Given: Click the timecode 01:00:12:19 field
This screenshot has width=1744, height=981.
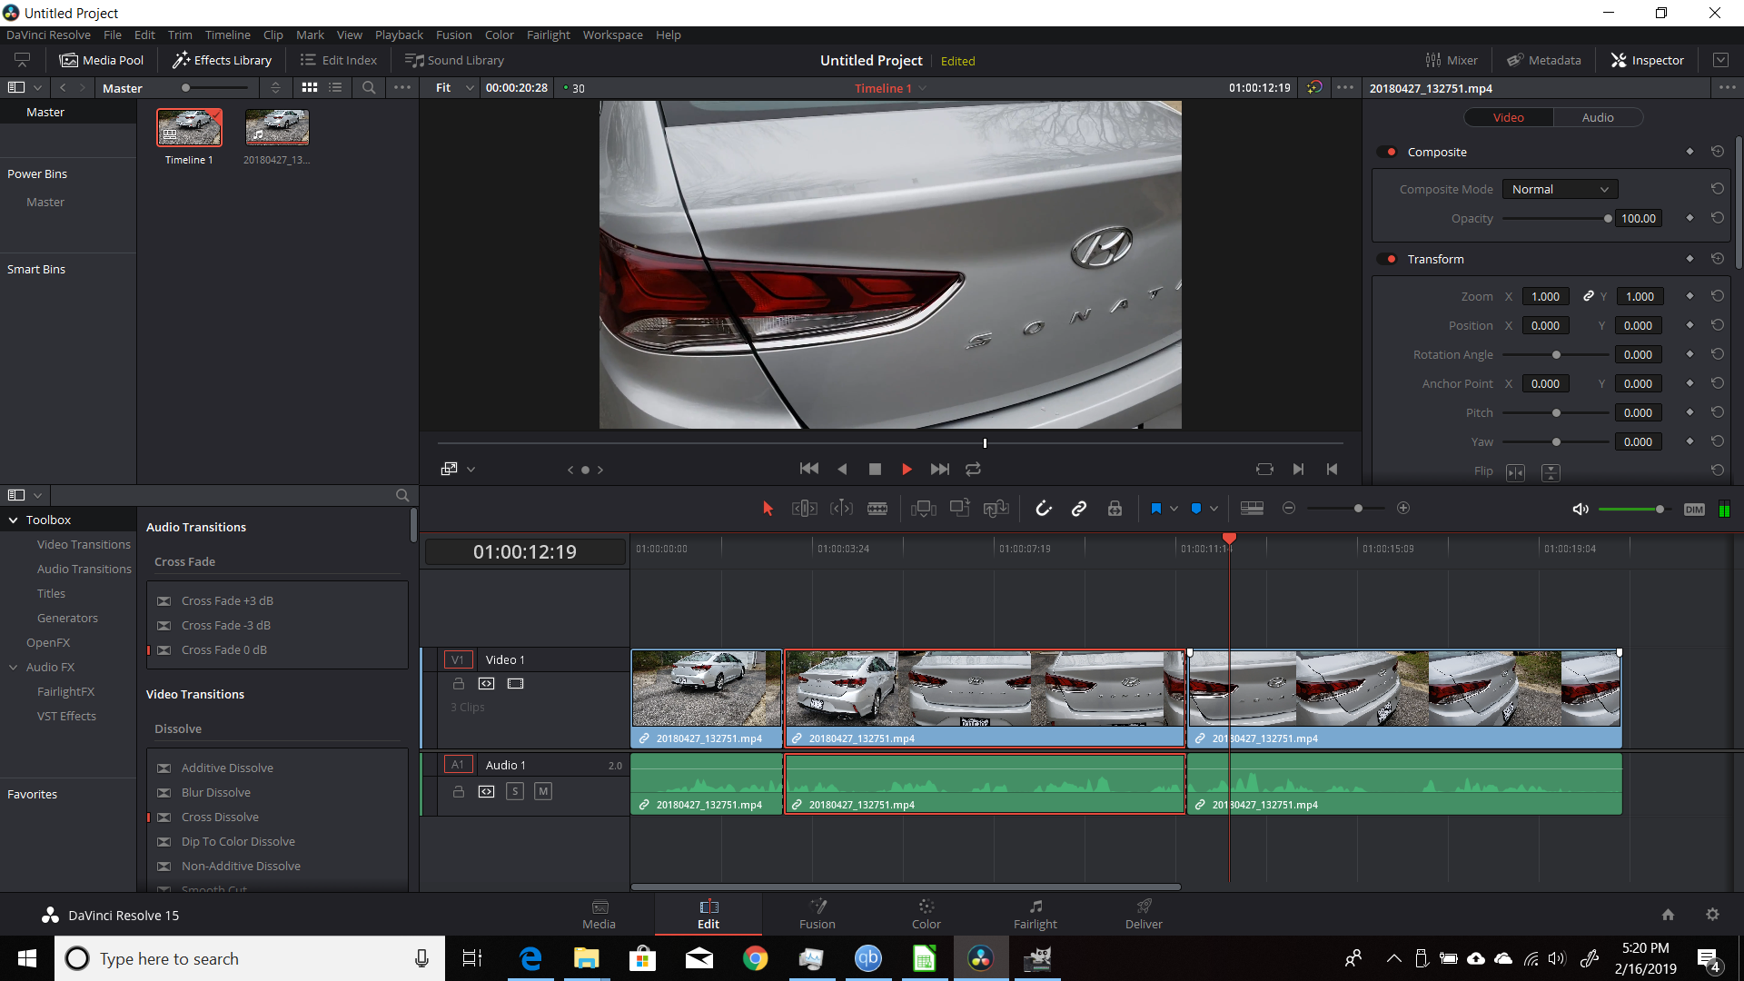Looking at the screenshot, I should pyautogui.click(x=524, y=551).
